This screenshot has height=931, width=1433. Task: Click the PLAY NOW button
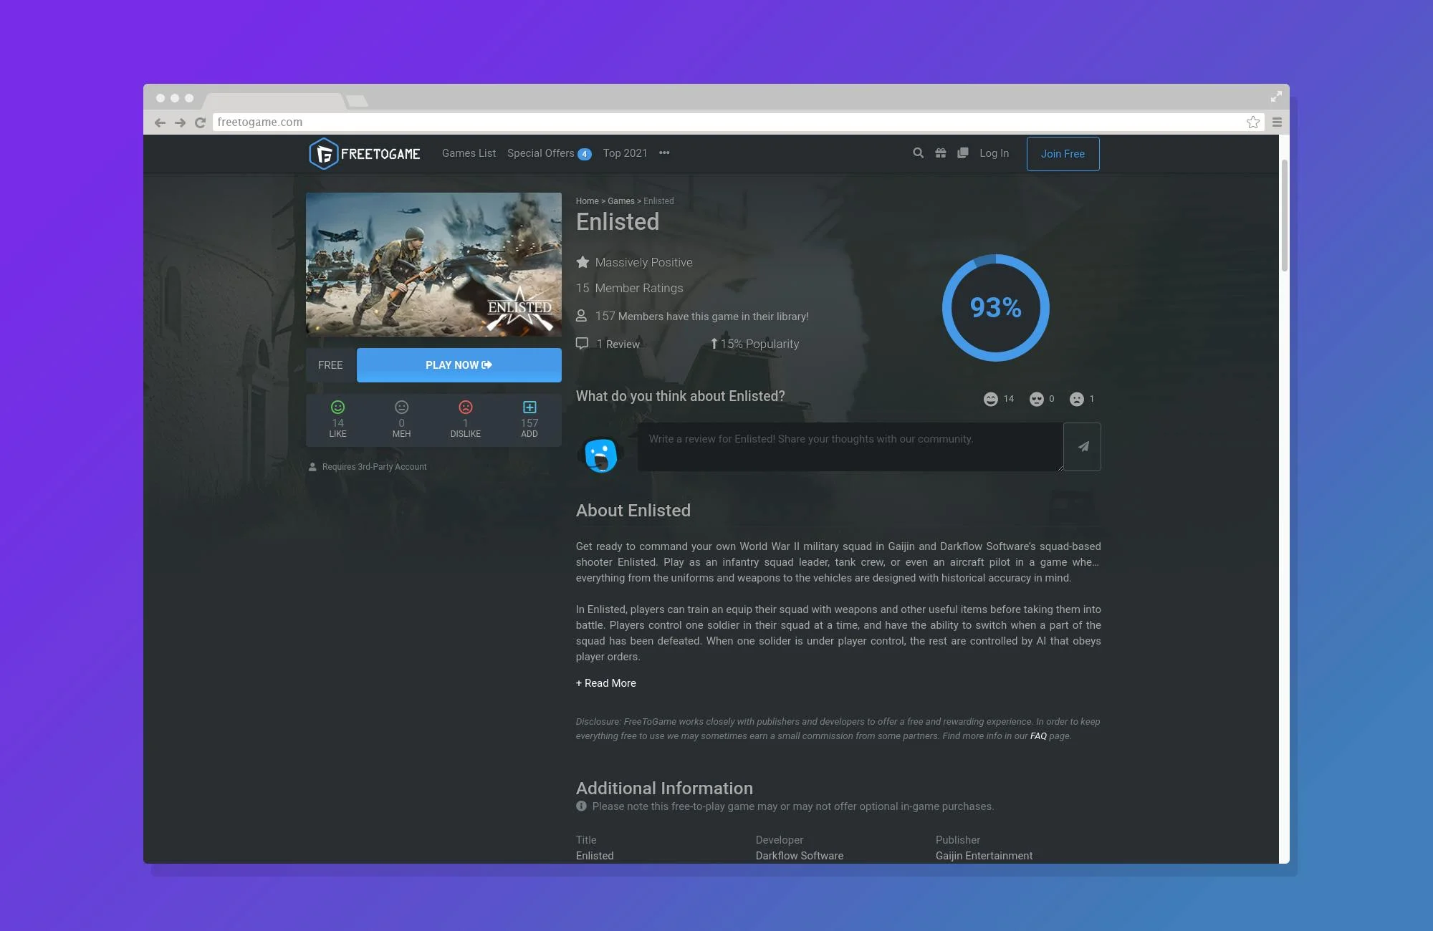[459, 365]
